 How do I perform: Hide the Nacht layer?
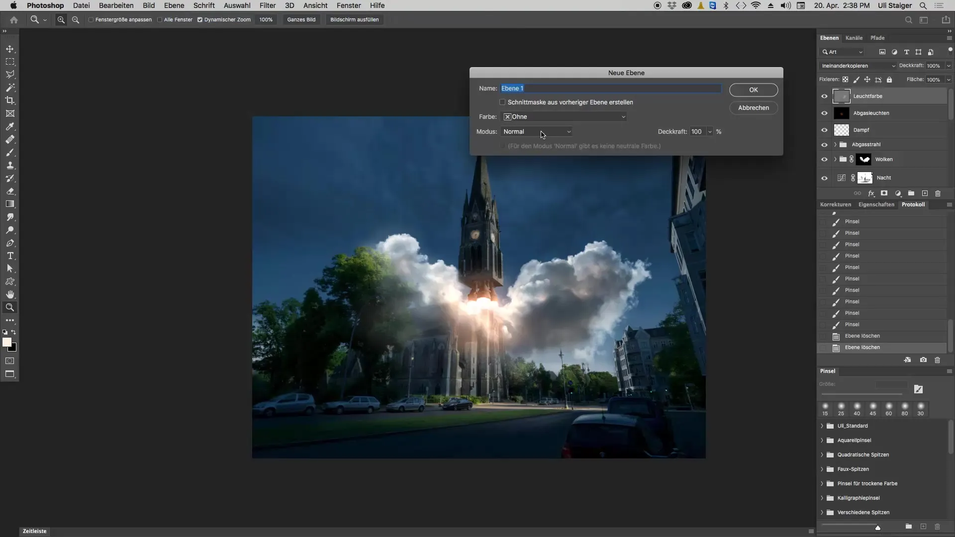pos(824,178)
